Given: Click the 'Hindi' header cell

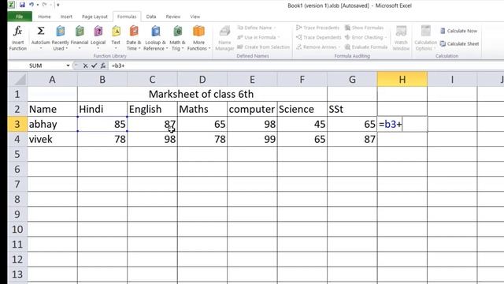Looking at the screenshot, I should 102,109.
